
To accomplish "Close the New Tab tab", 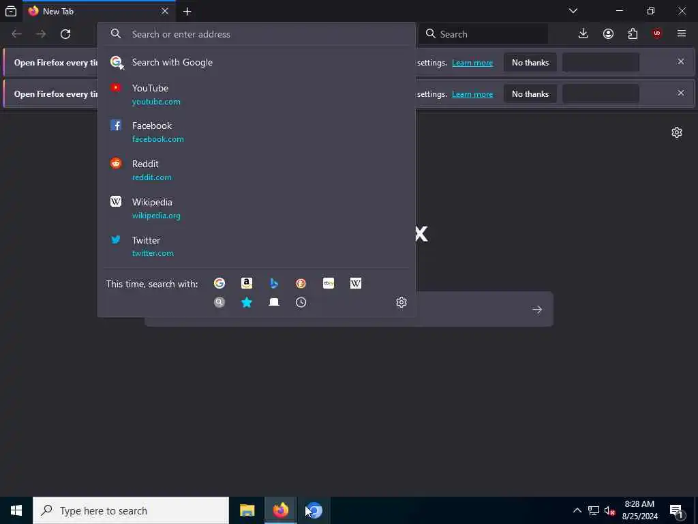I will pos(165,11).
